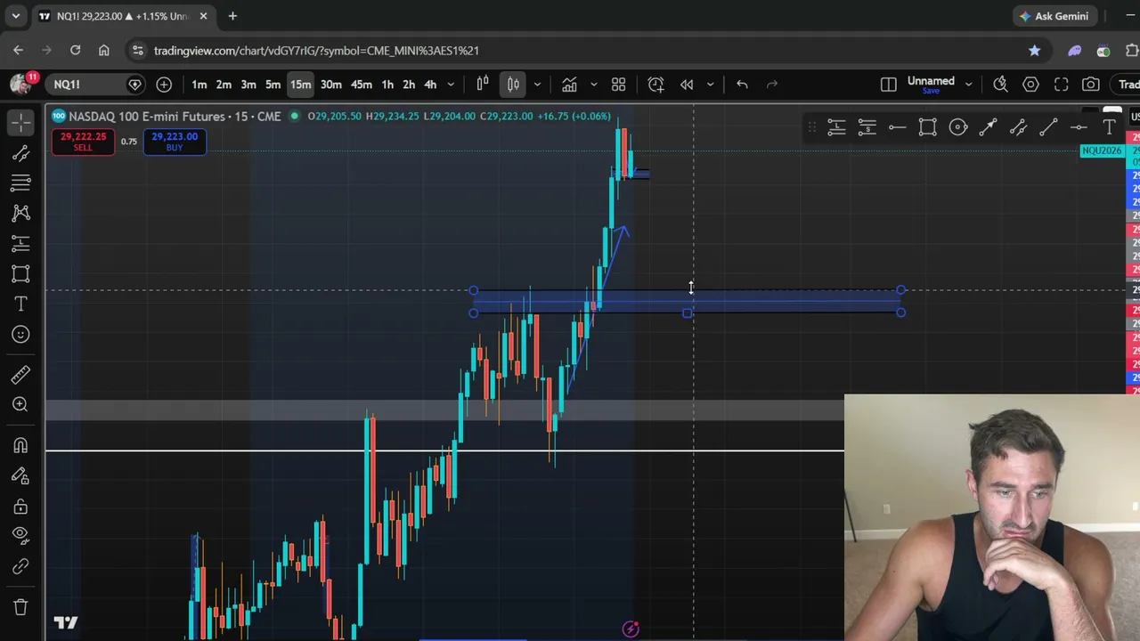Choose the short position tool in floating toolbar
This screenshot has height=641, width=1140.
coord(867,127)
